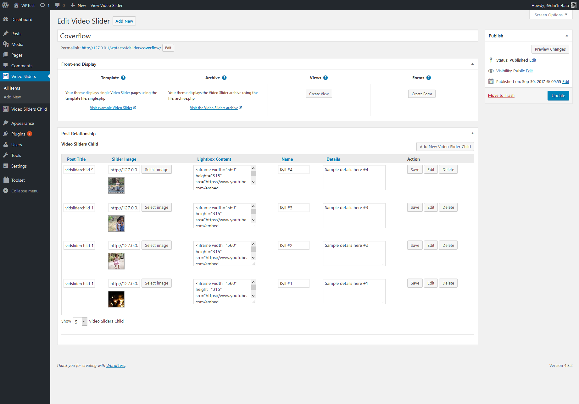Sort by Post Title column
This screenshot has width=579, height=404.
(76, 159)
